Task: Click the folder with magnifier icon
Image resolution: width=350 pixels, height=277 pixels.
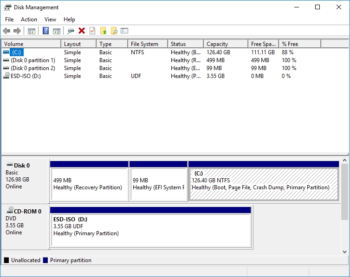Action: [114, 31]
